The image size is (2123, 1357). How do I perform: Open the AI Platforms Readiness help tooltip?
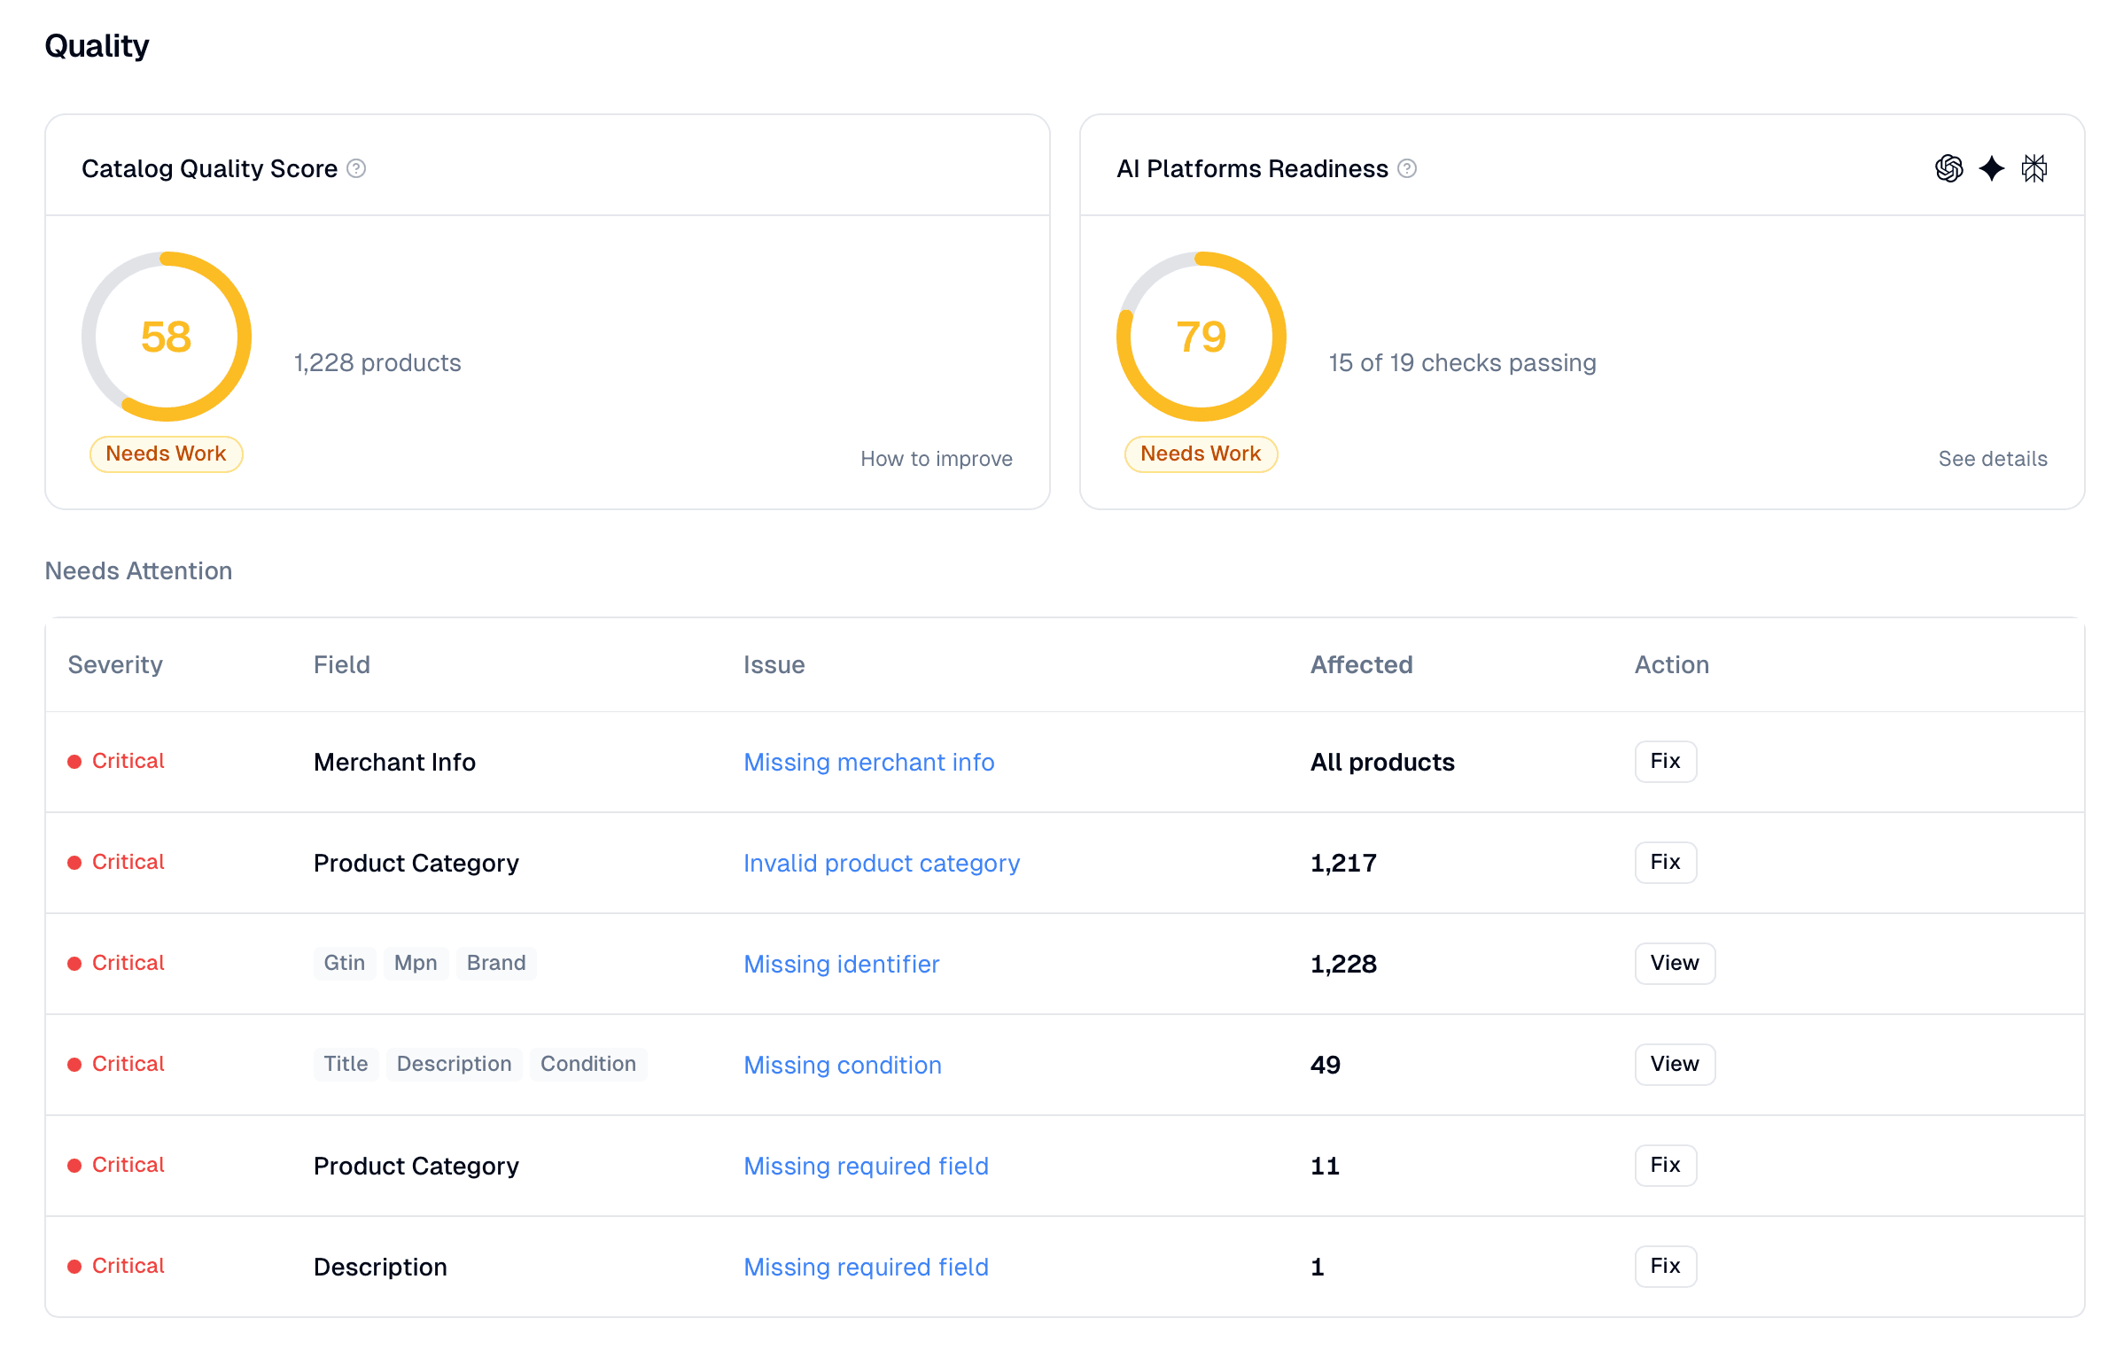click(x=1408, y=168)
